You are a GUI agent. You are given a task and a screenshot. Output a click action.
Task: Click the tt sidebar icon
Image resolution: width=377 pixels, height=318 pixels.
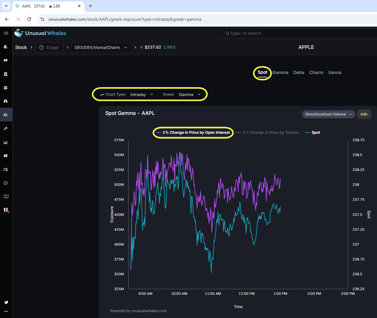(x=6, y=210)
